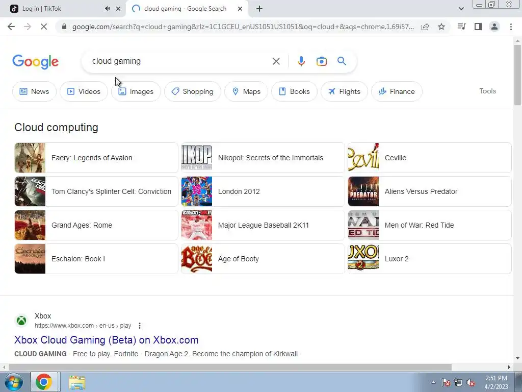Click the address bar URL
This screenshot has width=522, height=392.
coord(243,27)
